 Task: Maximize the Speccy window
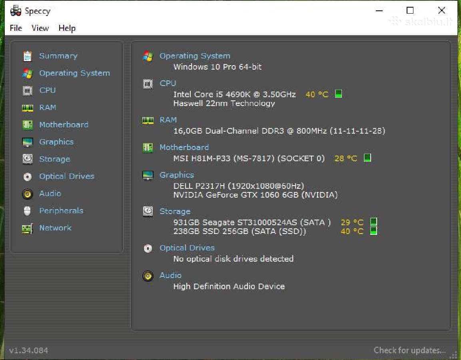pos(410,10)
